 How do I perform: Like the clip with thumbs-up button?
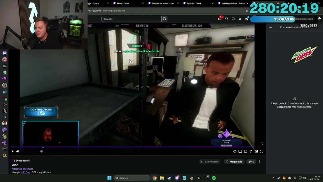click(251, 162)
